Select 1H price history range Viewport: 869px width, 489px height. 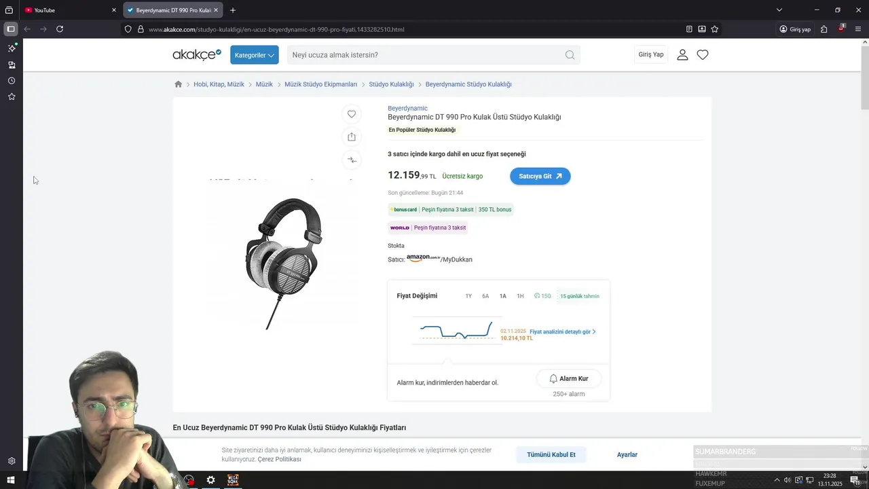[520, 296]
